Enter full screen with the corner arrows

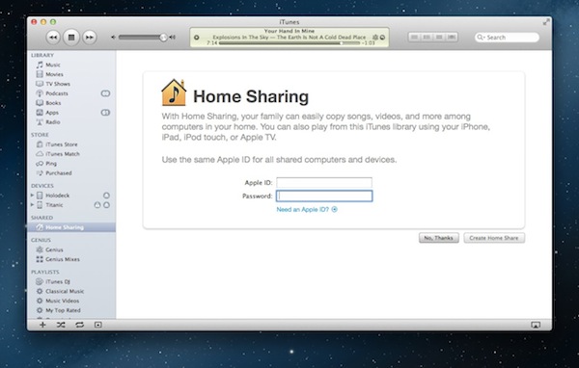pyautogui.click(x=546, y=22)
